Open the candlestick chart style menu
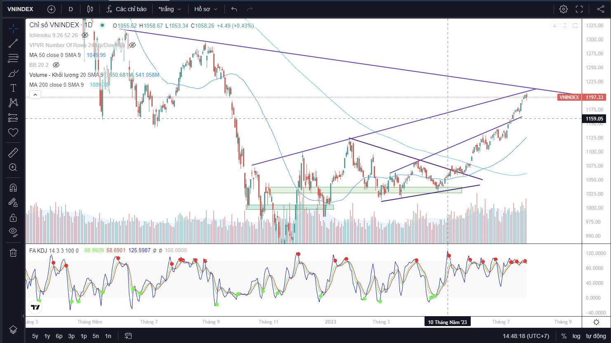The height and width of the screenshot is (343, 611). (x=90, y=9)
